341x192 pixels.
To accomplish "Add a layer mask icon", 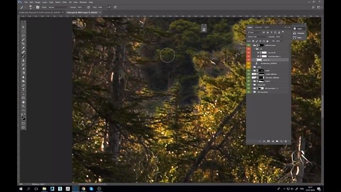I will click(269, 141).
